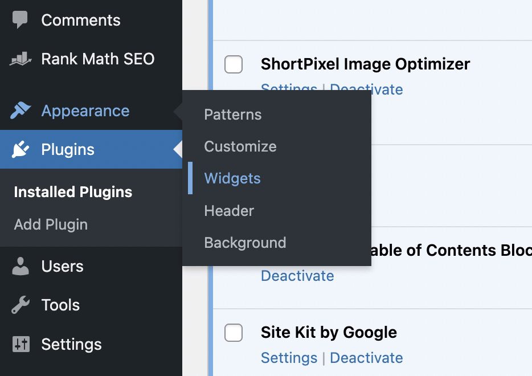Click the Rank Math SEO sidebar icon
Image resolution: width=532 pixels, height=376 pixels.
(x=21, y=59)
